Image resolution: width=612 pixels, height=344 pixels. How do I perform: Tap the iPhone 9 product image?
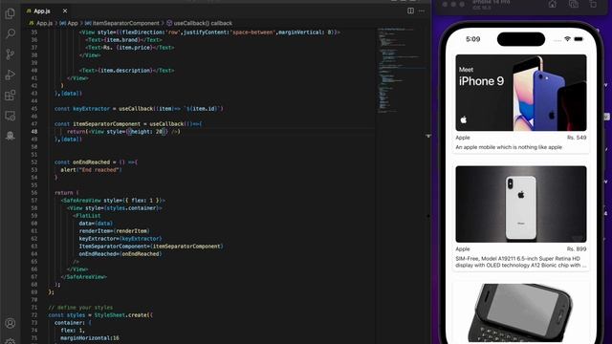[520, 93]
